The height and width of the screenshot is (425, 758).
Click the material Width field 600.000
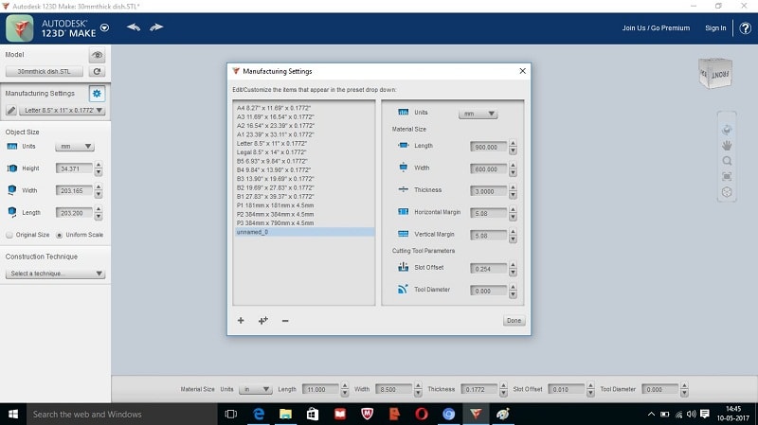click(x=488, y=169)
